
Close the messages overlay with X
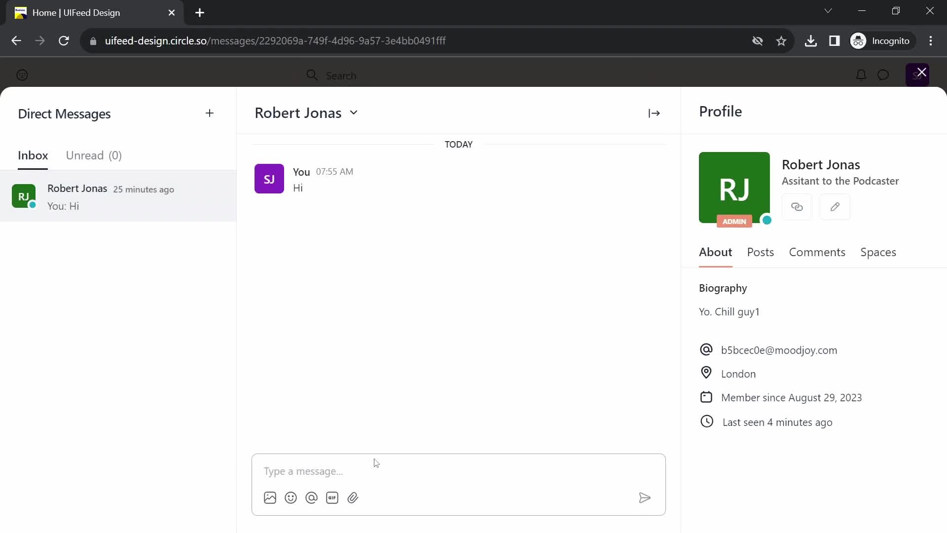tap(921, 73)
